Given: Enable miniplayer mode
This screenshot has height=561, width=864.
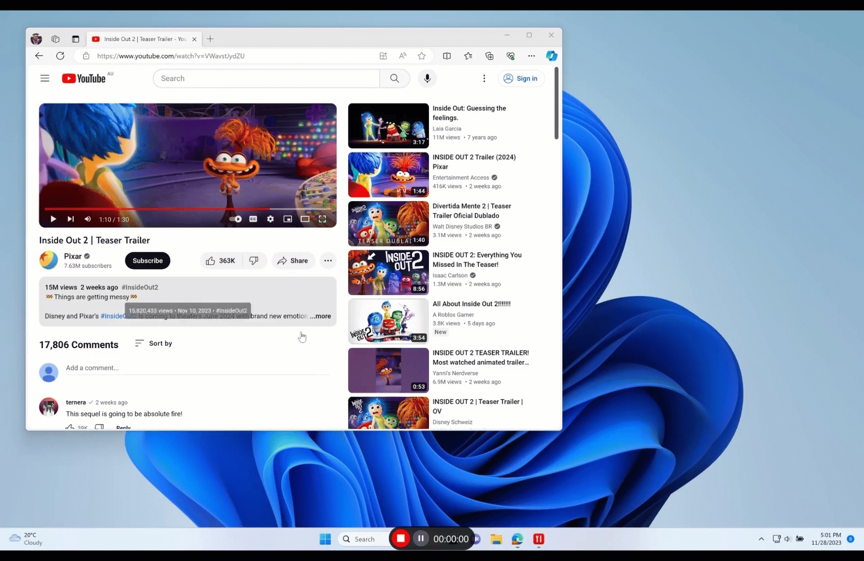Looking at the screenshot, I should (x=287, y=219).
